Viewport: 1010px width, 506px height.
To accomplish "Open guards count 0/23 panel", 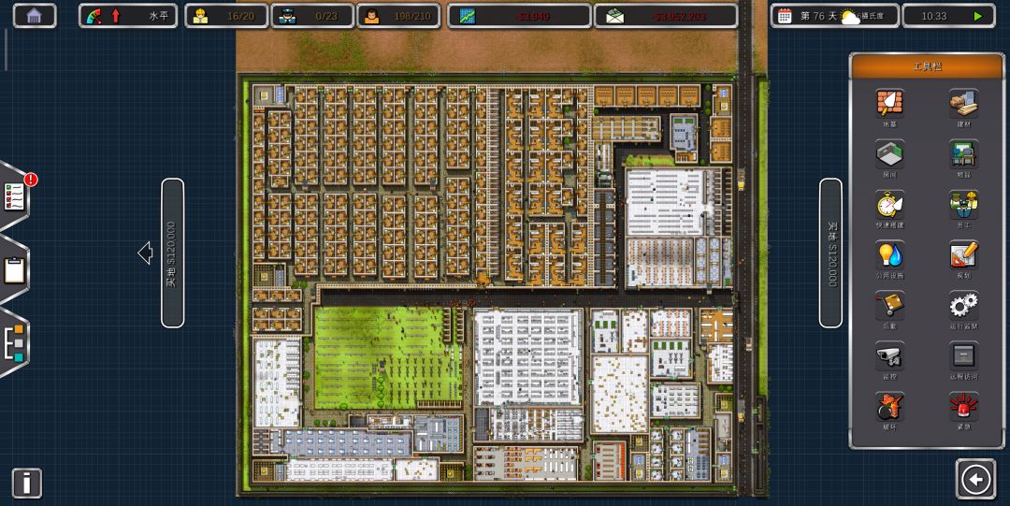I will tap(312, 16).
